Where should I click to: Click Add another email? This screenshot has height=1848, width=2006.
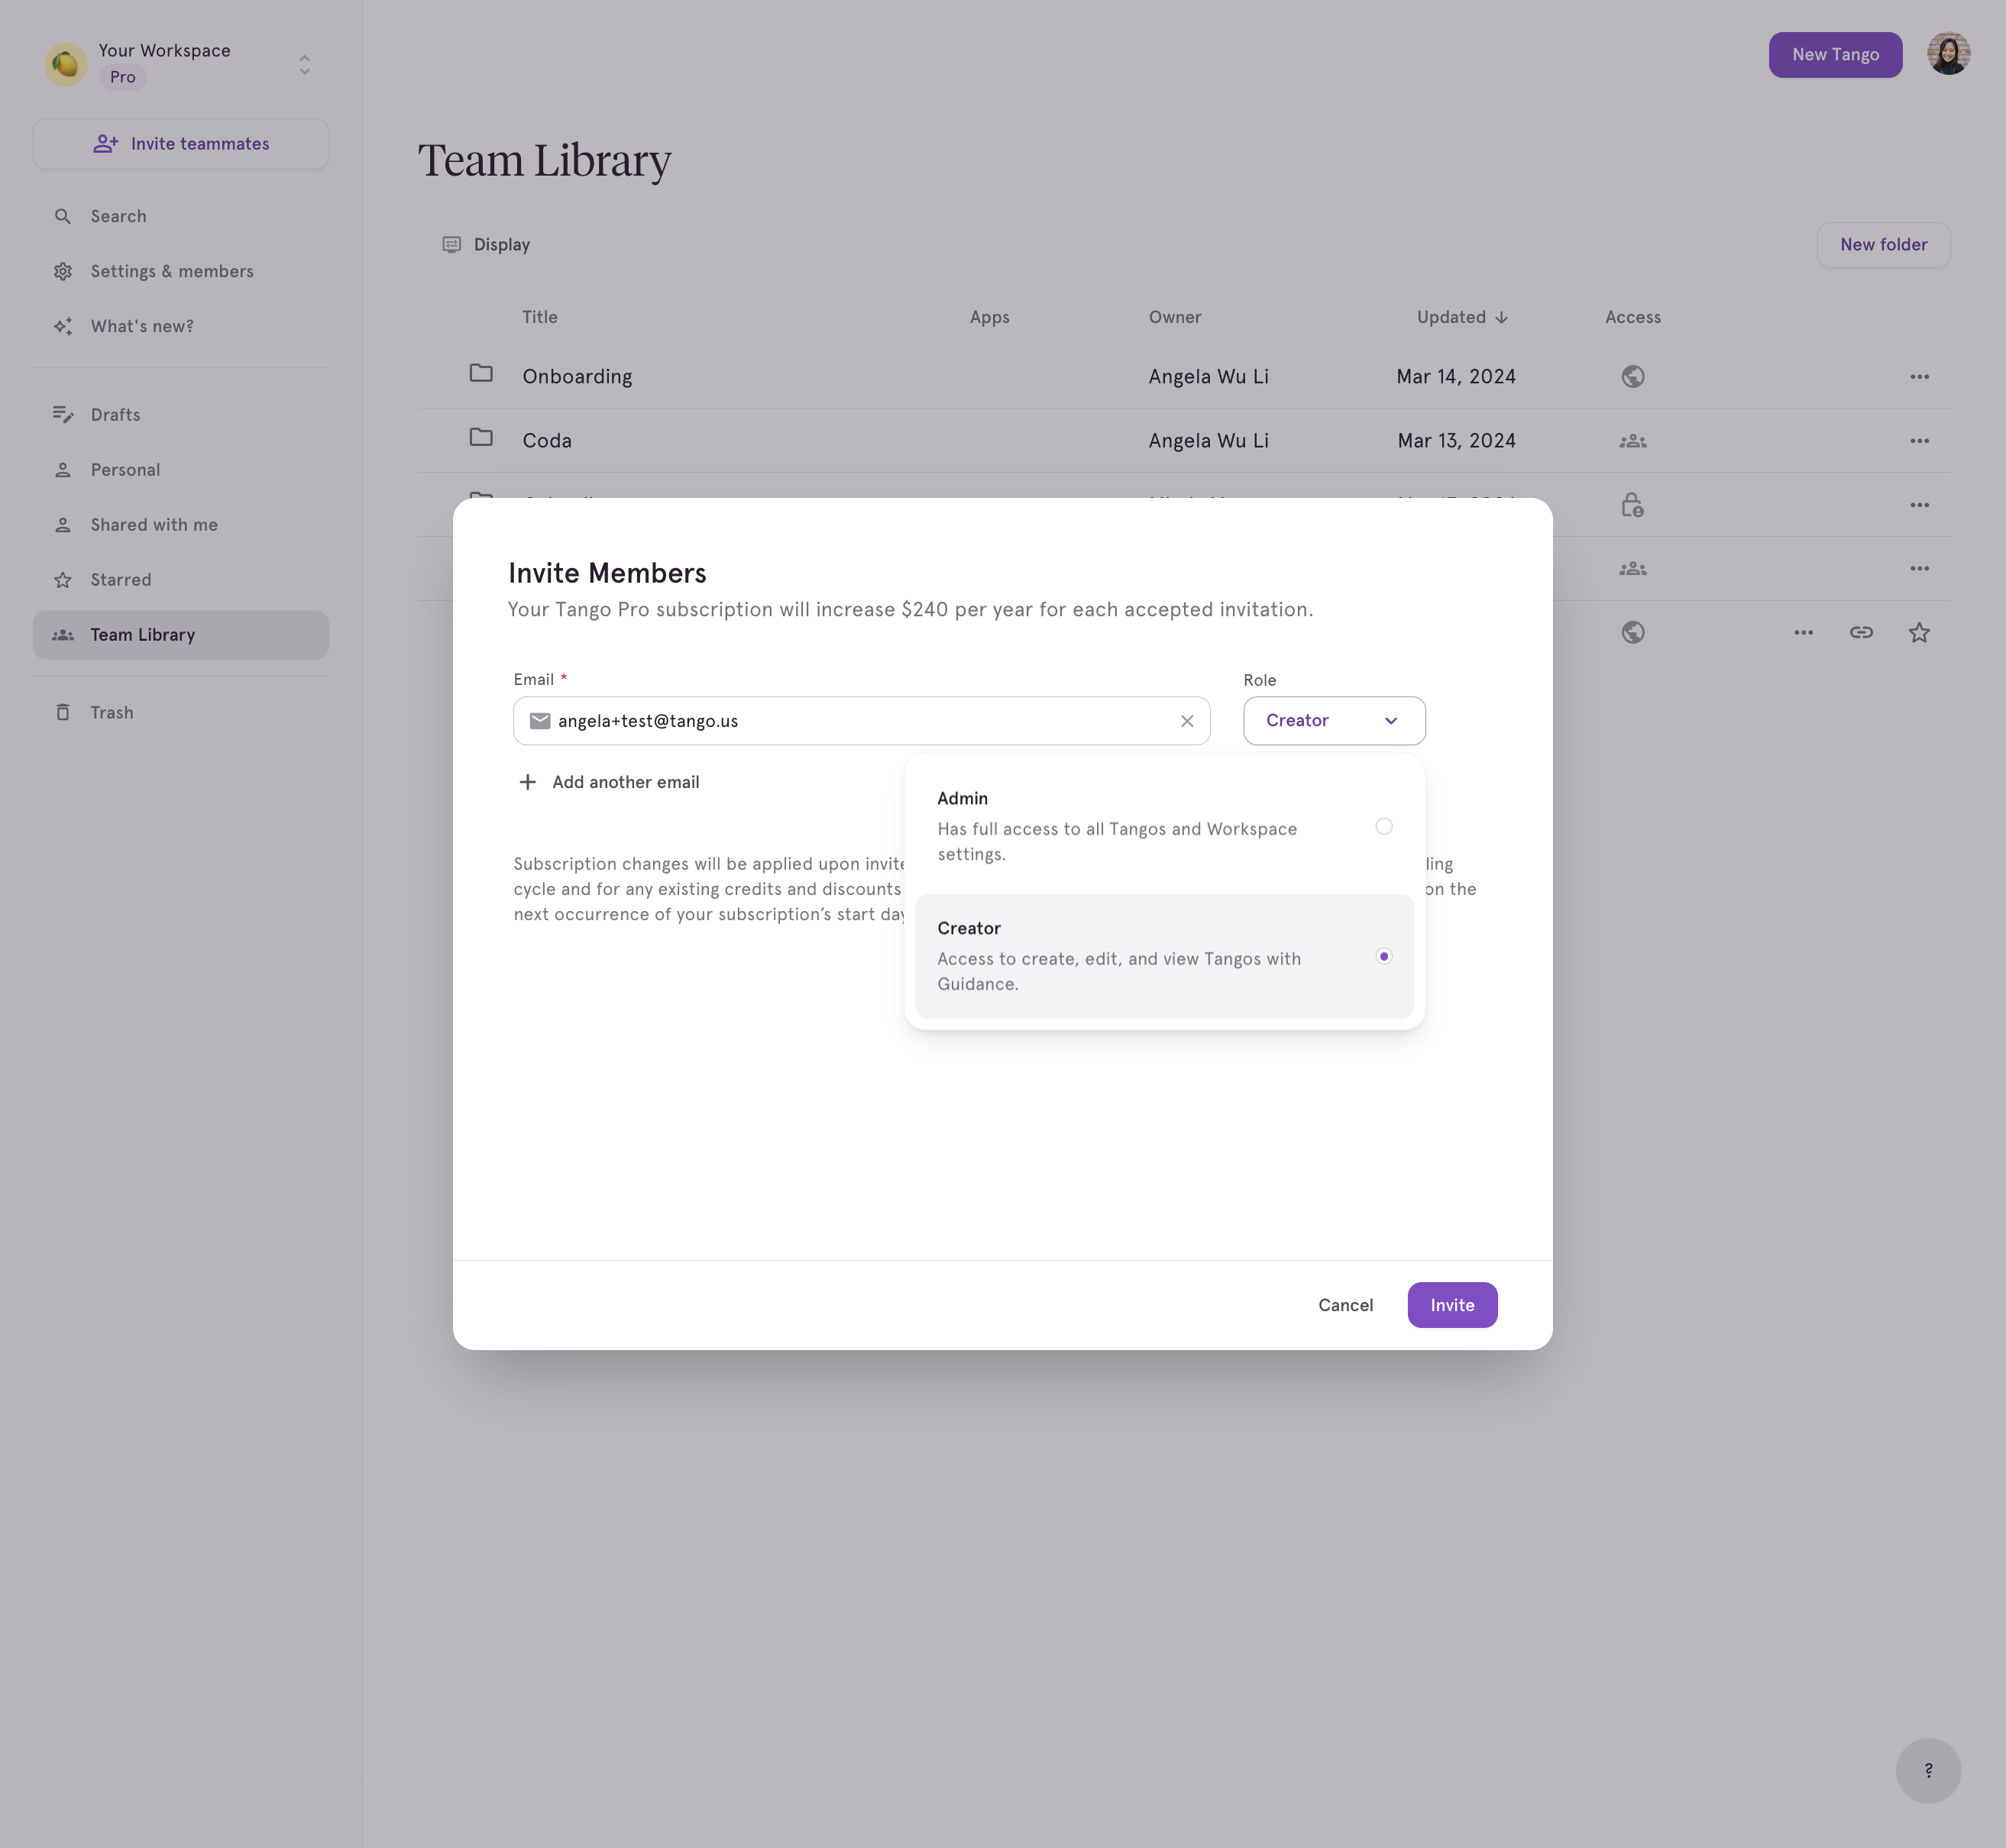pyautogui.click(x=608, y=782)
